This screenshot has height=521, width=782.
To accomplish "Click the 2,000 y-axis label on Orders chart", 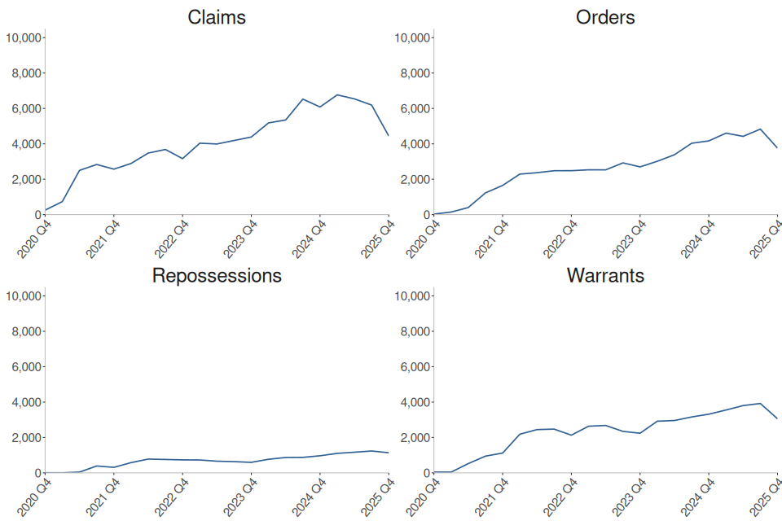I will 414,179.
